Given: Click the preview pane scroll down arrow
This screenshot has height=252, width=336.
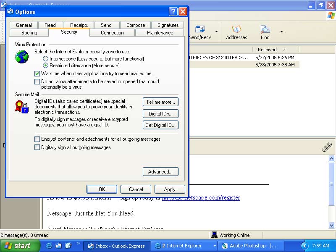Looking at the screenshot, I should [x=331, y=225].
